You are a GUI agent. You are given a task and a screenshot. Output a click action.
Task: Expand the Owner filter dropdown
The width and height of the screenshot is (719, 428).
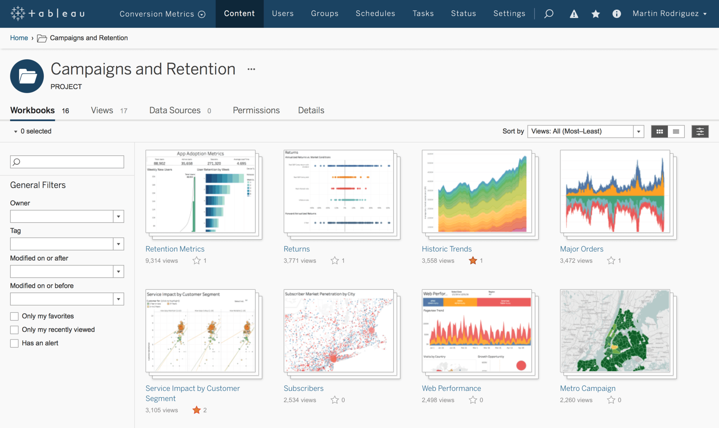tap(118, 215)
